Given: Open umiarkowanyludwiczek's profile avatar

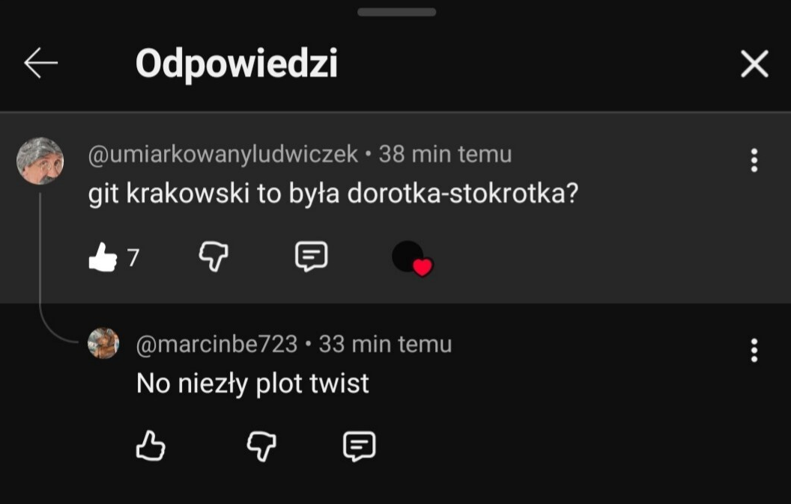Looking at the screenshot, I should (x=40, y=161).
